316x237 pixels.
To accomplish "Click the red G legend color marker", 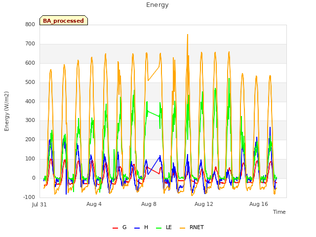I will coord(115,228).
